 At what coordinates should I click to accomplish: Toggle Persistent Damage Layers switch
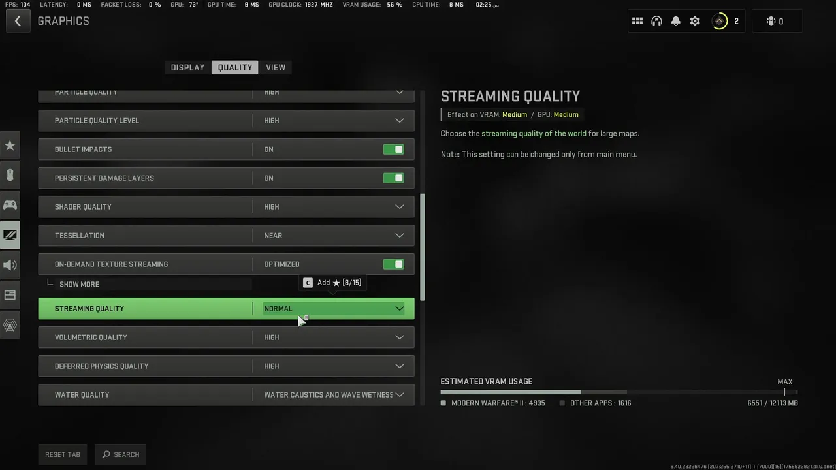(x=393, y=178)
